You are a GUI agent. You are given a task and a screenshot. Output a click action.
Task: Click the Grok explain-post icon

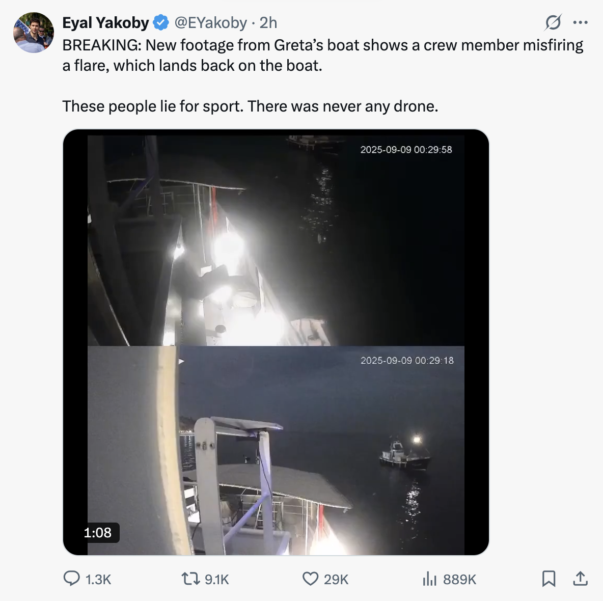pyautogui.click(x=553, y=22)
